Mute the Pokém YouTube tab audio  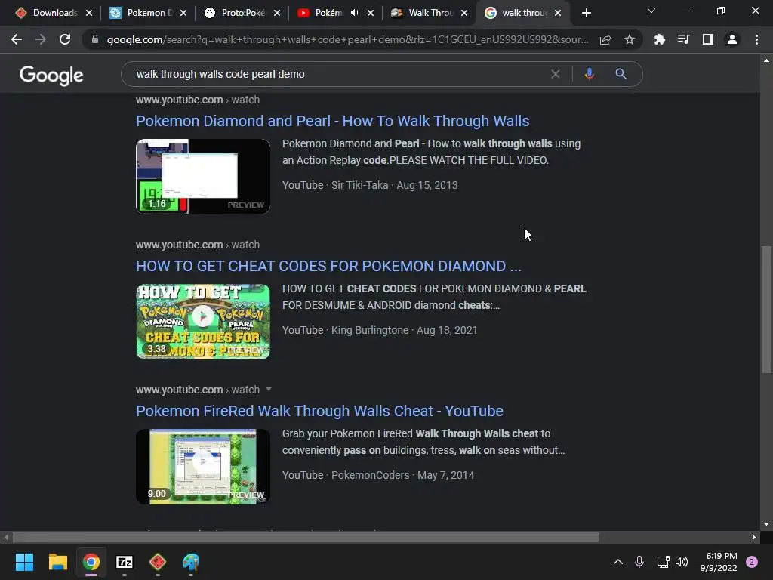click(x=355, y=13)
